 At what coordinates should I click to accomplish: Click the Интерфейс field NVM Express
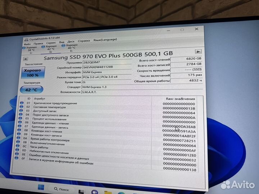(107, 72)
